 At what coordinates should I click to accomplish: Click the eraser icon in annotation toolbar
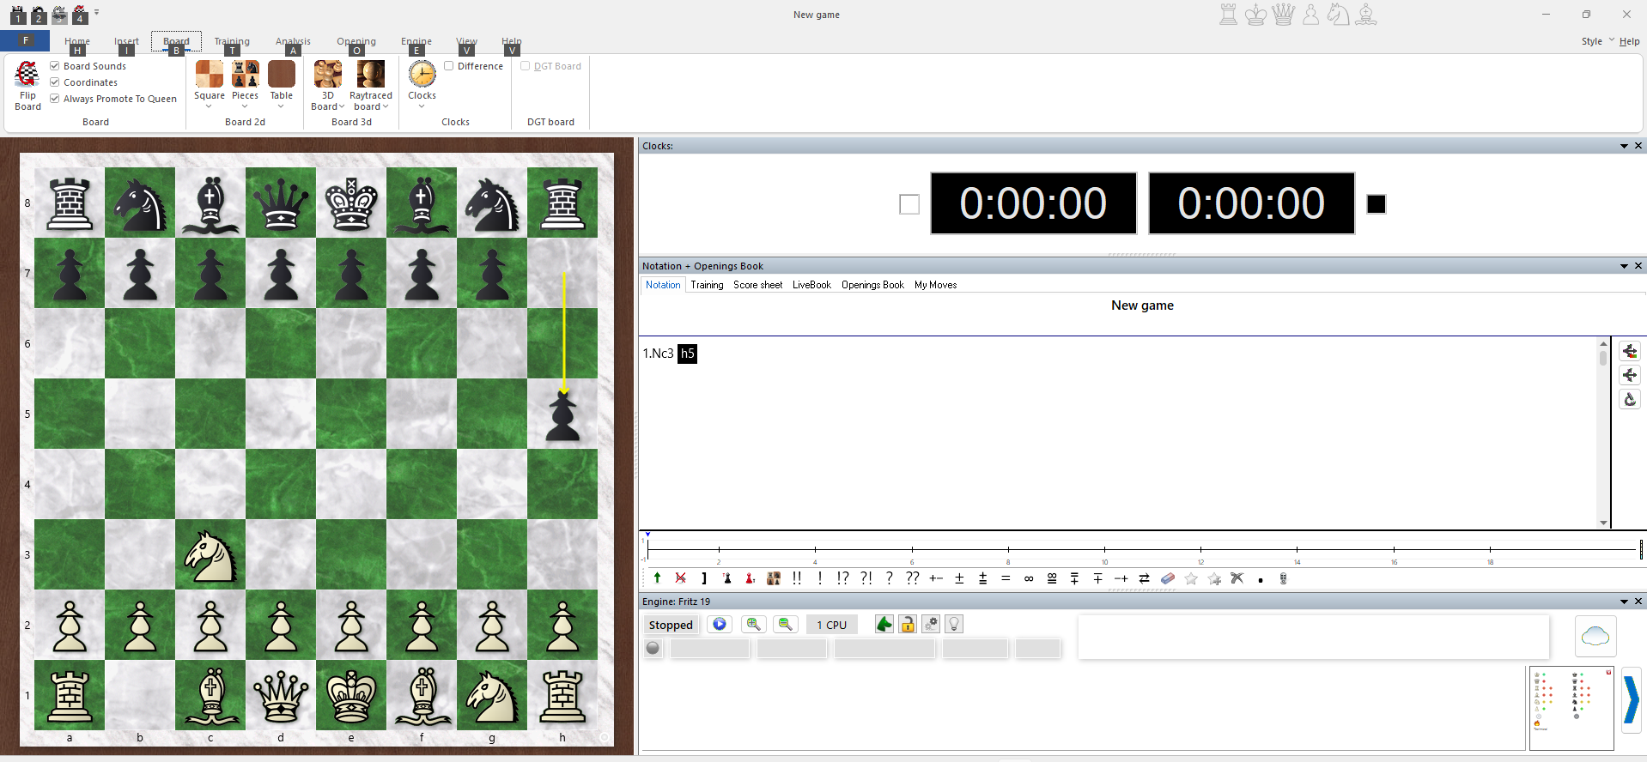pyautogui.click(x=1168, y=578)
